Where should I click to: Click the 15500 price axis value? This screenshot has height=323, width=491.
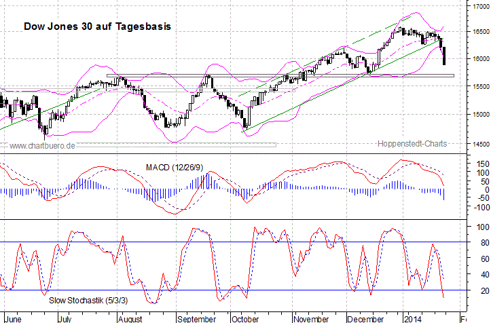481,86
